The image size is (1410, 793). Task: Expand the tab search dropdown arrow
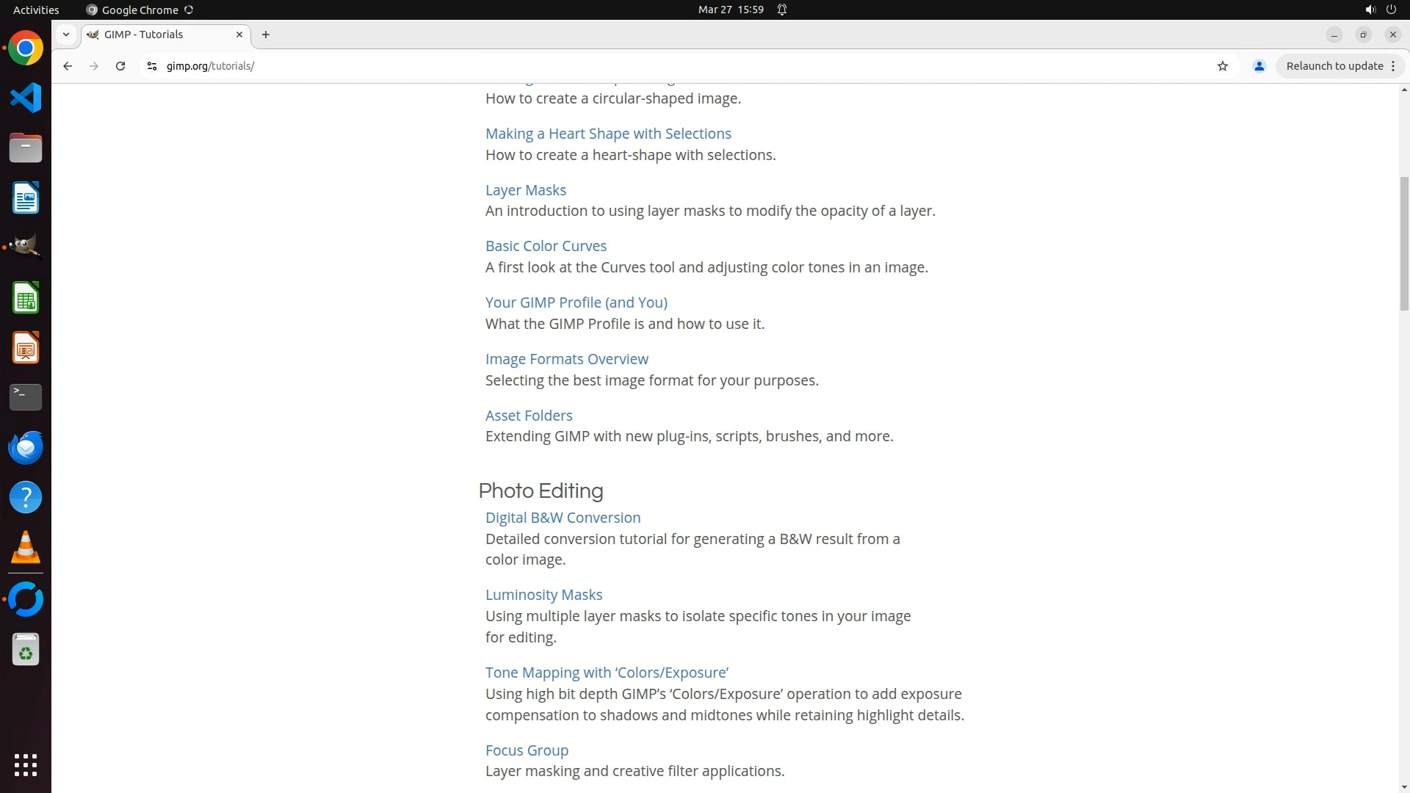pos(66,35)
